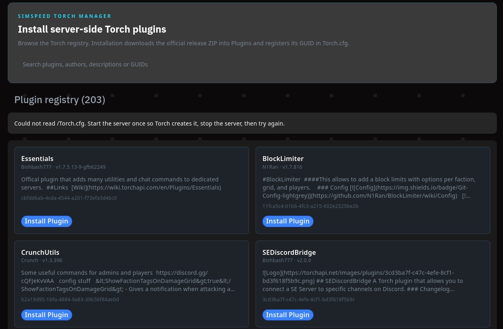
Task: Click the Essentials plugin description text
Action: pos(121,183)
